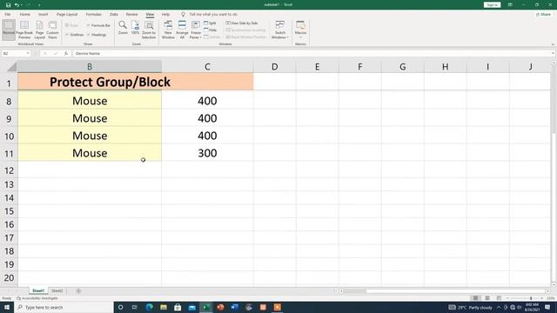The image size is (557, 313).
Task: Click the Share button
Action: (543, 14)
